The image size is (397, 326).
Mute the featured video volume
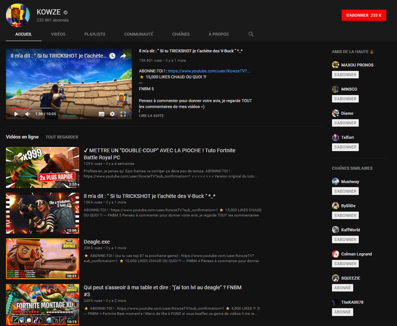pos(27,114)
